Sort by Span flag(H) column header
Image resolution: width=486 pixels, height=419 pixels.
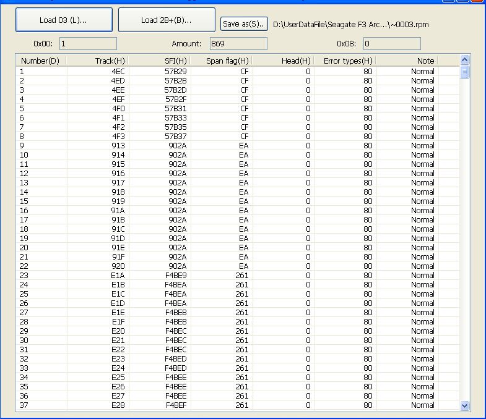click(221, 61)
